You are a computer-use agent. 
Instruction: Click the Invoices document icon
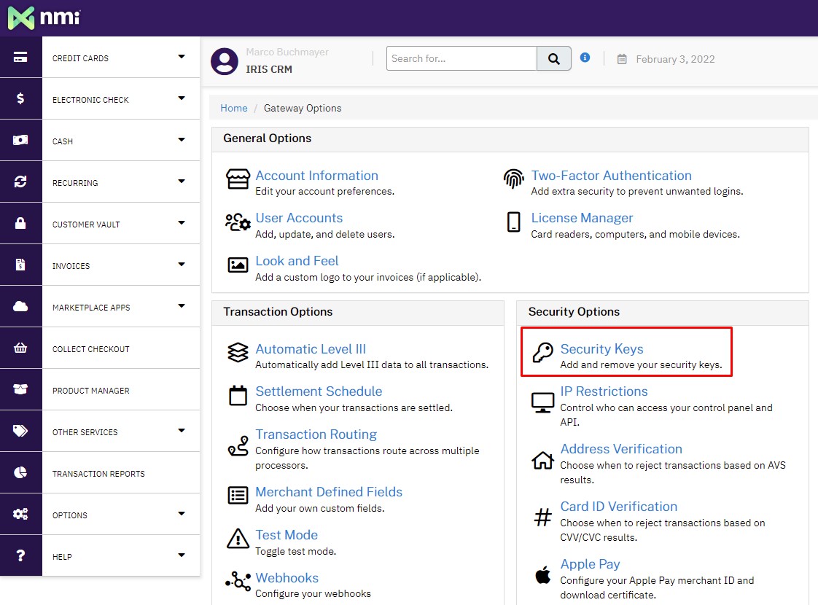pyautogui.click(x=20, y=265)
